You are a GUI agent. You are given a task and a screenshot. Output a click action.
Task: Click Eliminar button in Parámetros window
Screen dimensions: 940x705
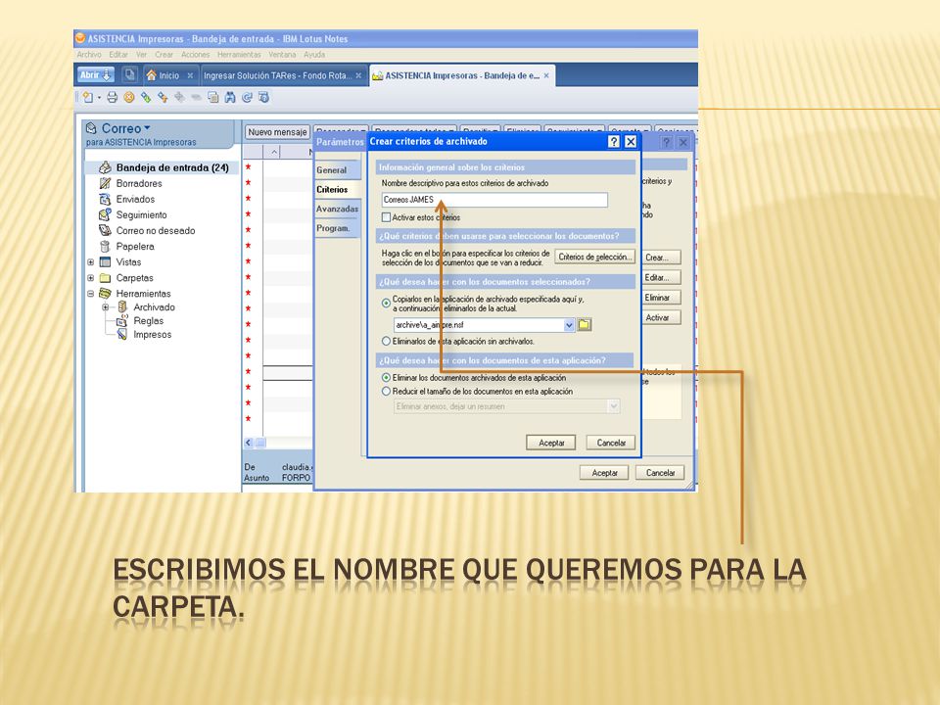click(x=661, y=298)
